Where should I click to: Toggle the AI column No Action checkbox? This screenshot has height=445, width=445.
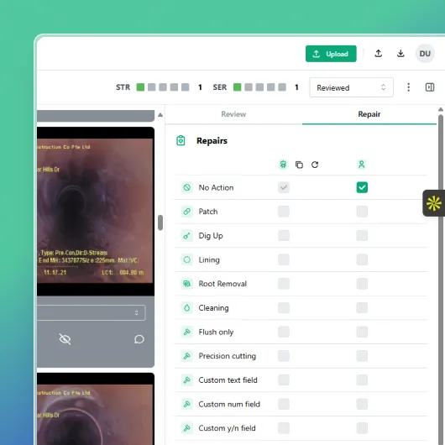point(284,187)
